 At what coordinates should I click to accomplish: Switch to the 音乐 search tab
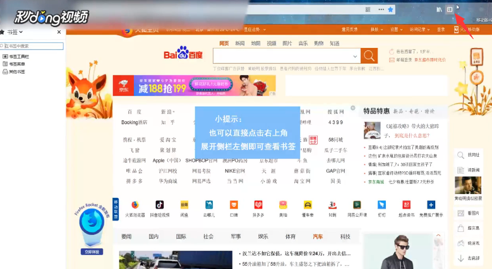point(303,43)
